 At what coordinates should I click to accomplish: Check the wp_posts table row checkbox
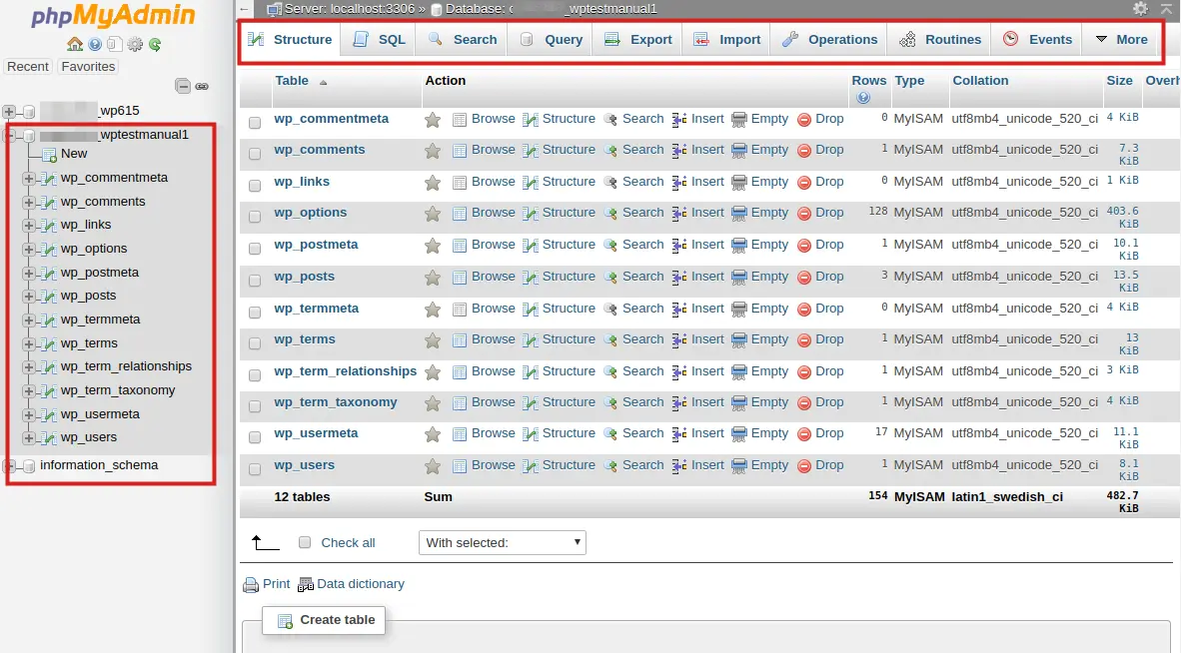pos(255,281)
